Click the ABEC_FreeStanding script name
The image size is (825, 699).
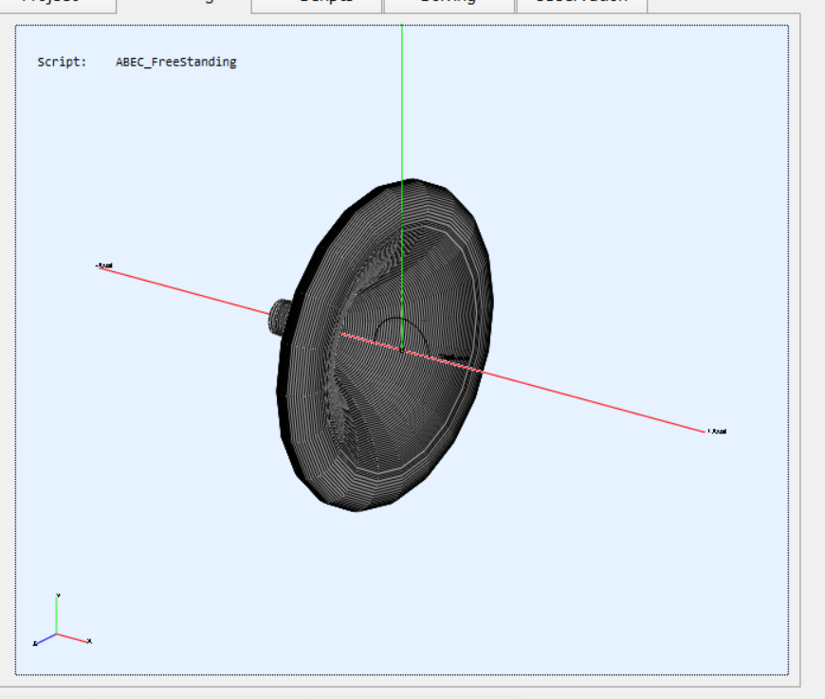(x=176, y=62)
